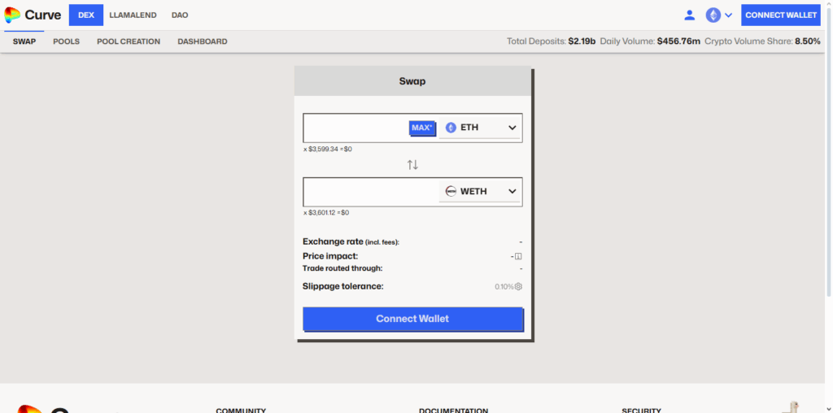The image size is (833, 413).
Task: Go to the POOLS page
Action: click(66, 41)
